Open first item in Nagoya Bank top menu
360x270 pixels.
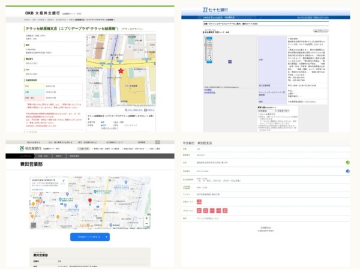tap(34, 142)
